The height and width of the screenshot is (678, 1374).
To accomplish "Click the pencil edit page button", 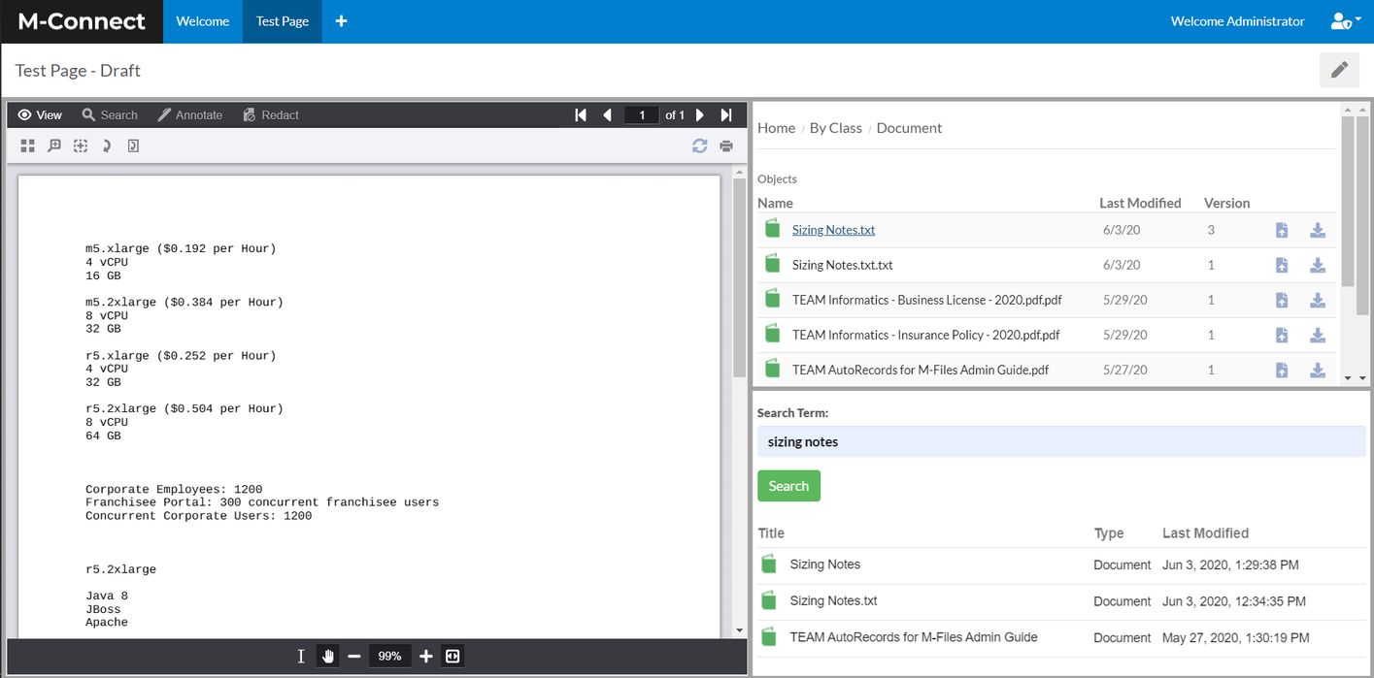I will (1339, 70).
